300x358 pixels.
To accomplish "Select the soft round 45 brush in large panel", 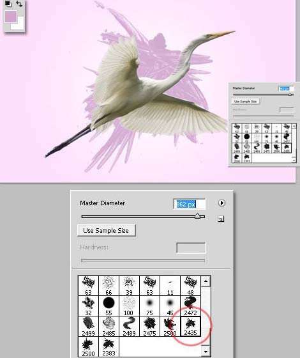I will coord(170,306).
